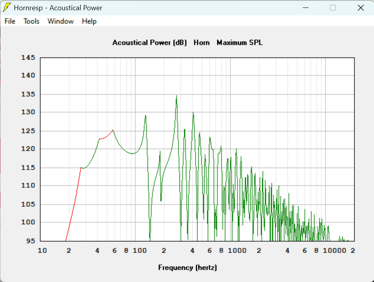The width and height of the screenshot is (374, 282).
Task: Click the chart title 'Acoustical Power (dB)'
Action: point(150,43)
